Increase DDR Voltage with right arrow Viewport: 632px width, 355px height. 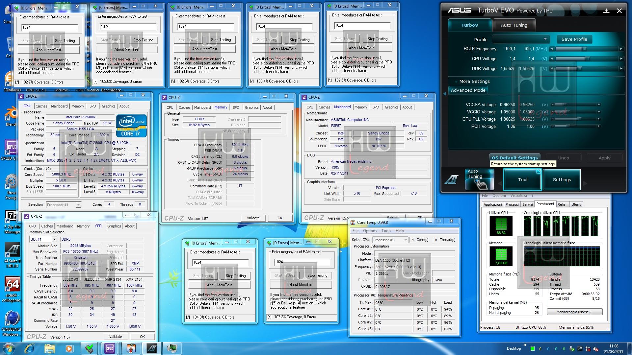[x=621, y=69]
